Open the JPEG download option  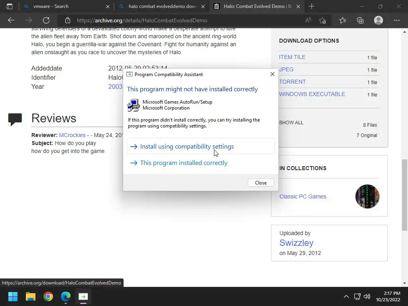point(286,69)
